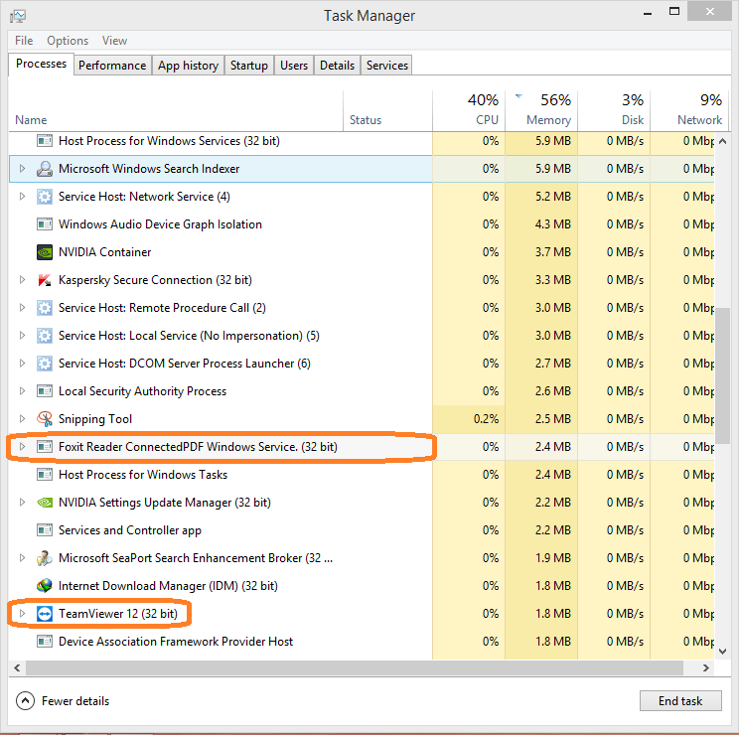Viewport: 739px width, 735px height.
Task: Open the Startup tab
Action: pyautogui.click(x=248, y=66)
